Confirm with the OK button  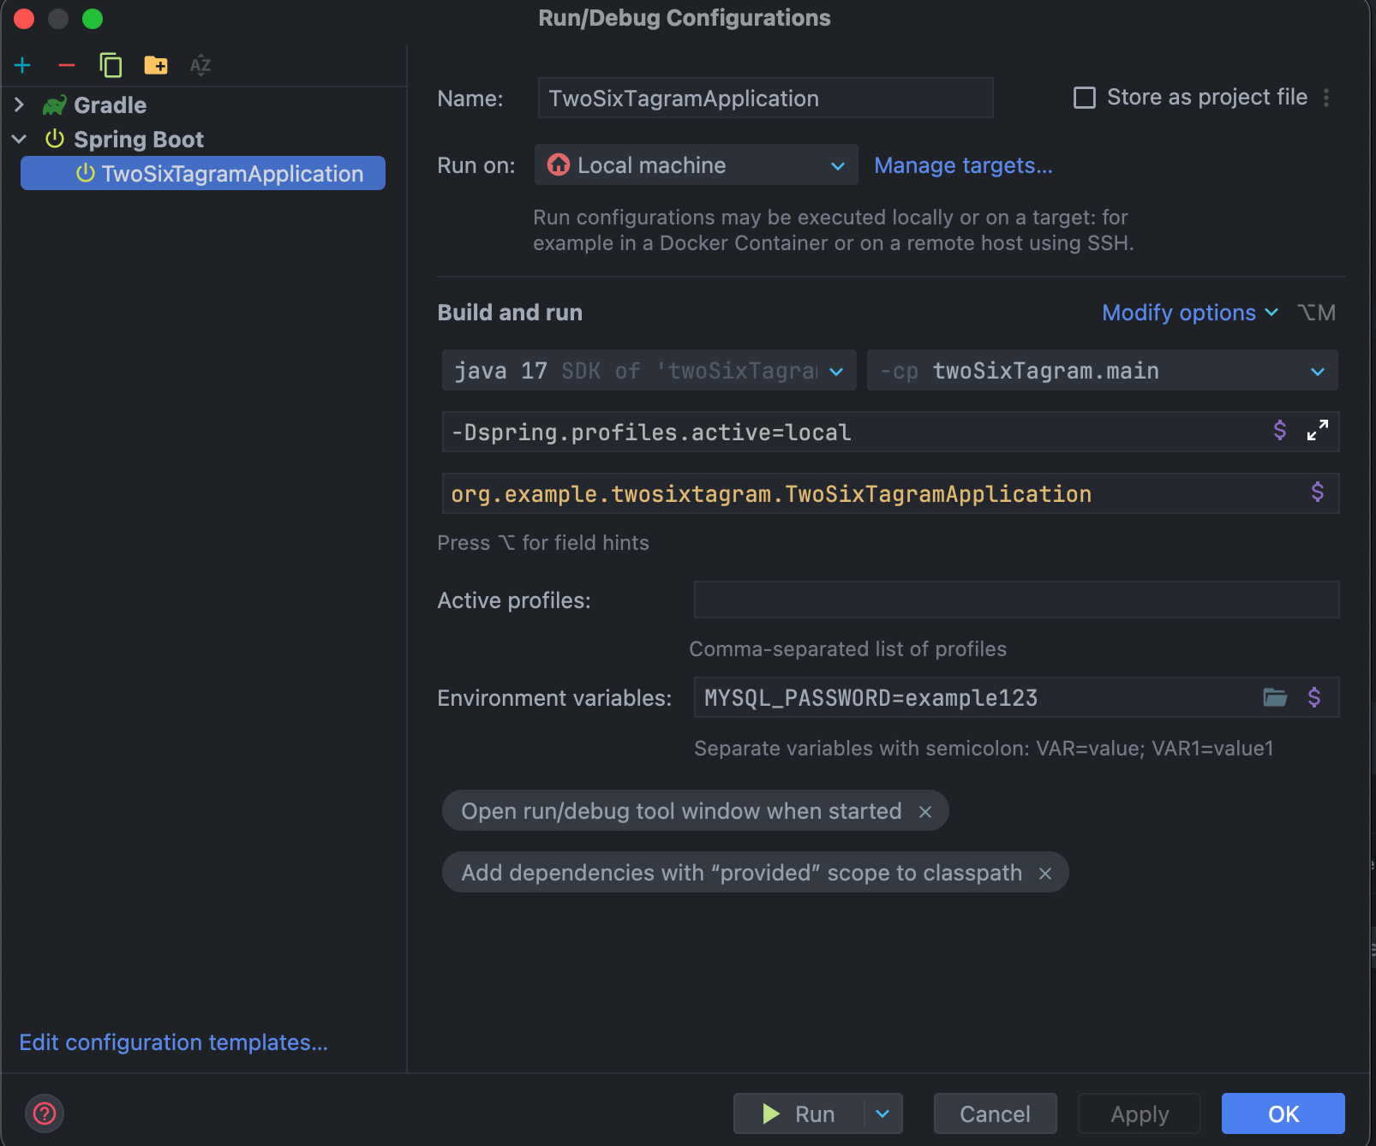1283,1113
